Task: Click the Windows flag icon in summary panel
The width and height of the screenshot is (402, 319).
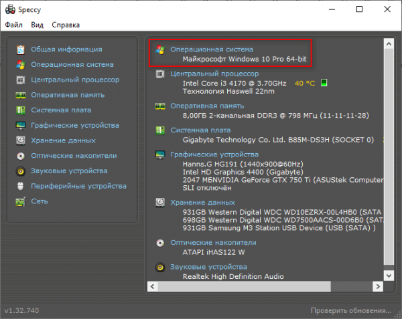Action: [x=160, y=49]
